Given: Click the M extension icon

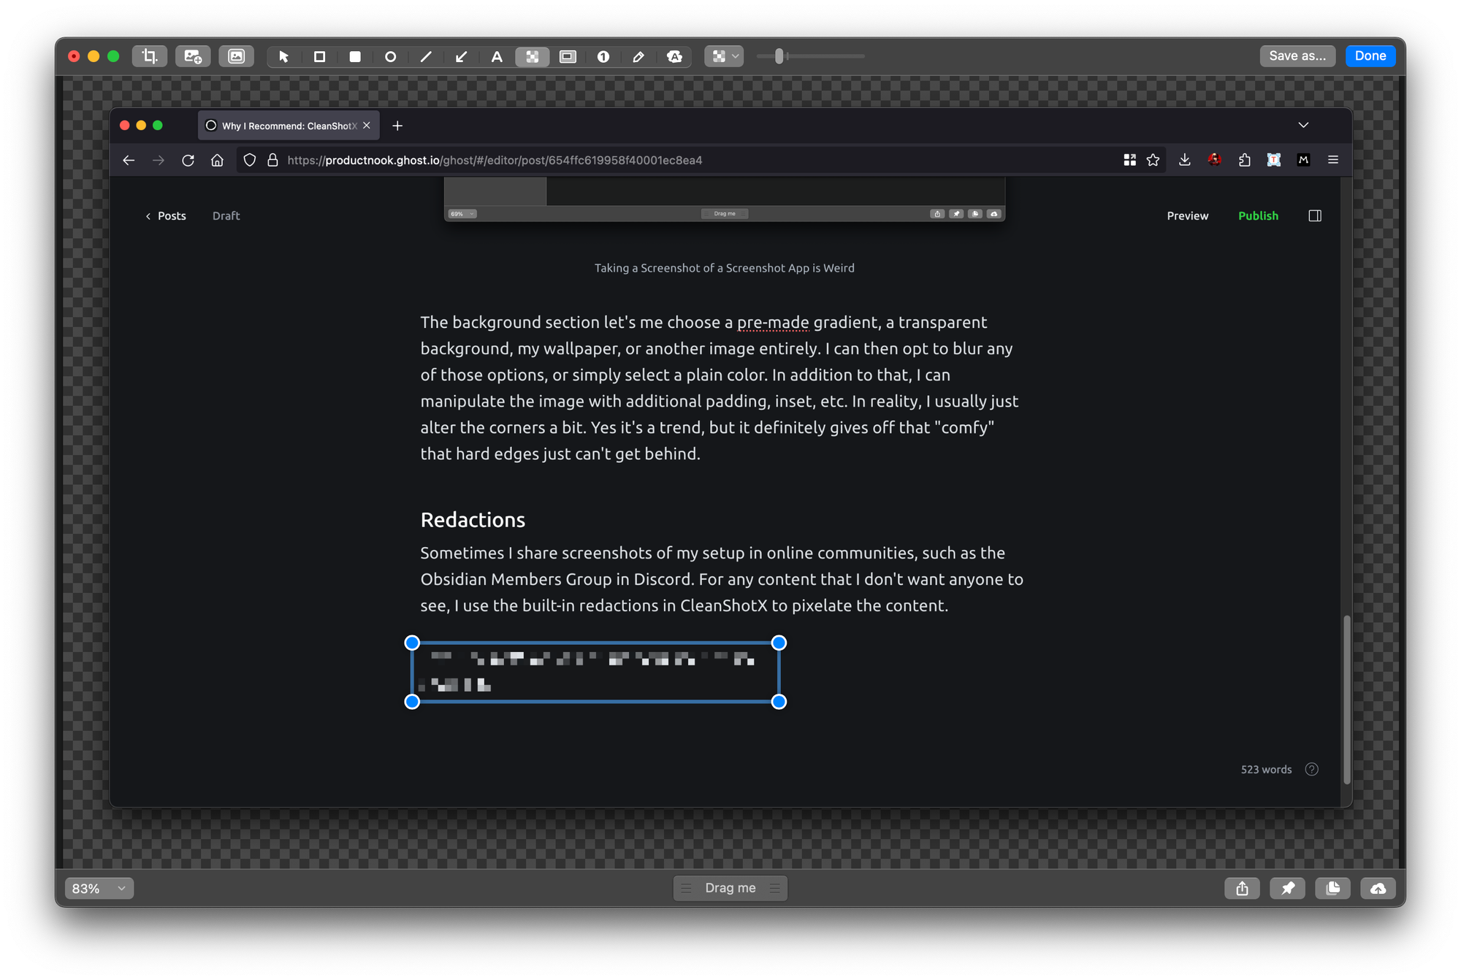Looking at the screenshot, I should (x=1303, y=160).
